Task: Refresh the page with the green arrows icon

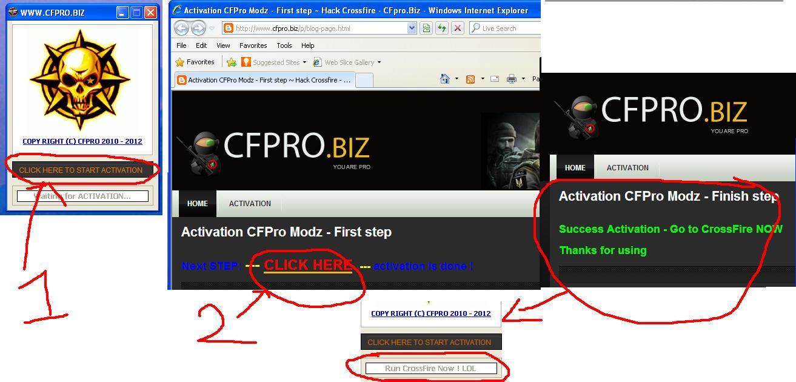Action: pyautogui.click(x=442, y=28)
